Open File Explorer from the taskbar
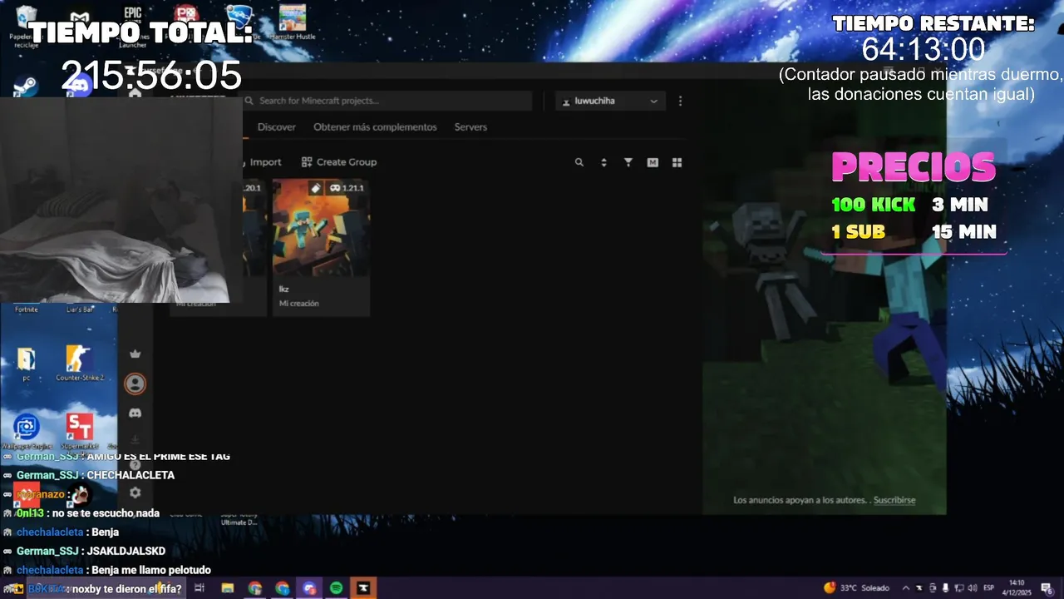1064x599 pixels. [227, 588]
